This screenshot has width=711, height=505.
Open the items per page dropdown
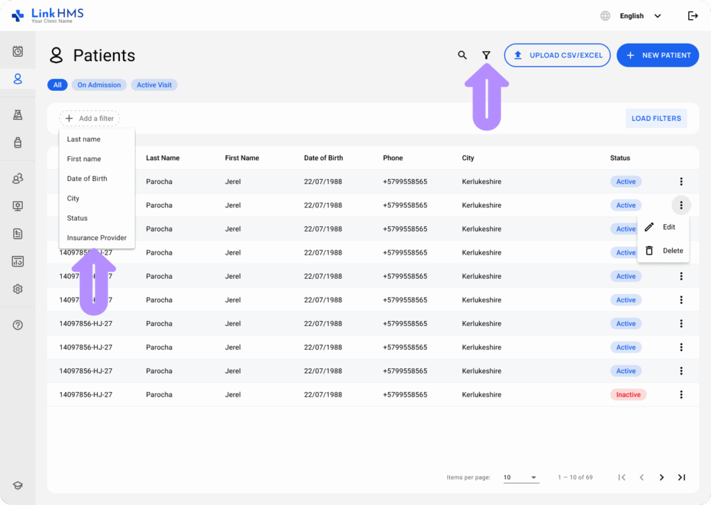pos(521,477)
